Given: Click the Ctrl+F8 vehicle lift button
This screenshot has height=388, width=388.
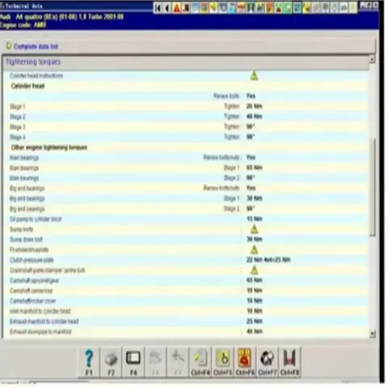Looking at the screenshot, I should click(289, 362).
